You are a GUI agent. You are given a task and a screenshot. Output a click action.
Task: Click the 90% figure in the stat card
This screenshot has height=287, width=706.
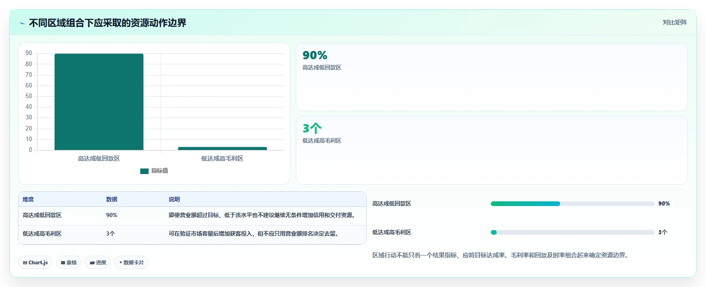[x=315, y=55]
